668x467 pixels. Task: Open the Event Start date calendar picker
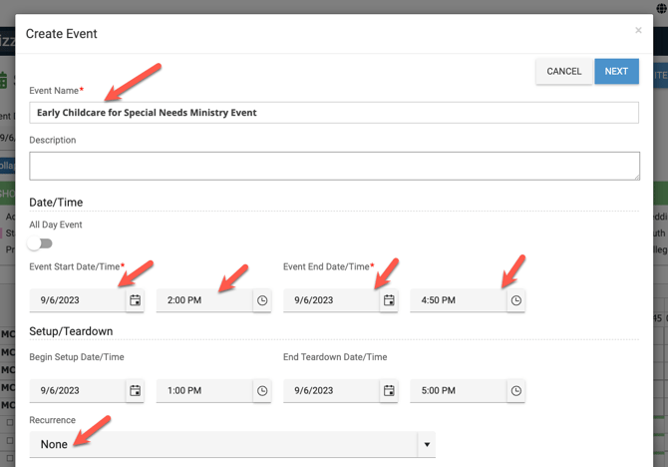point(135,300)
